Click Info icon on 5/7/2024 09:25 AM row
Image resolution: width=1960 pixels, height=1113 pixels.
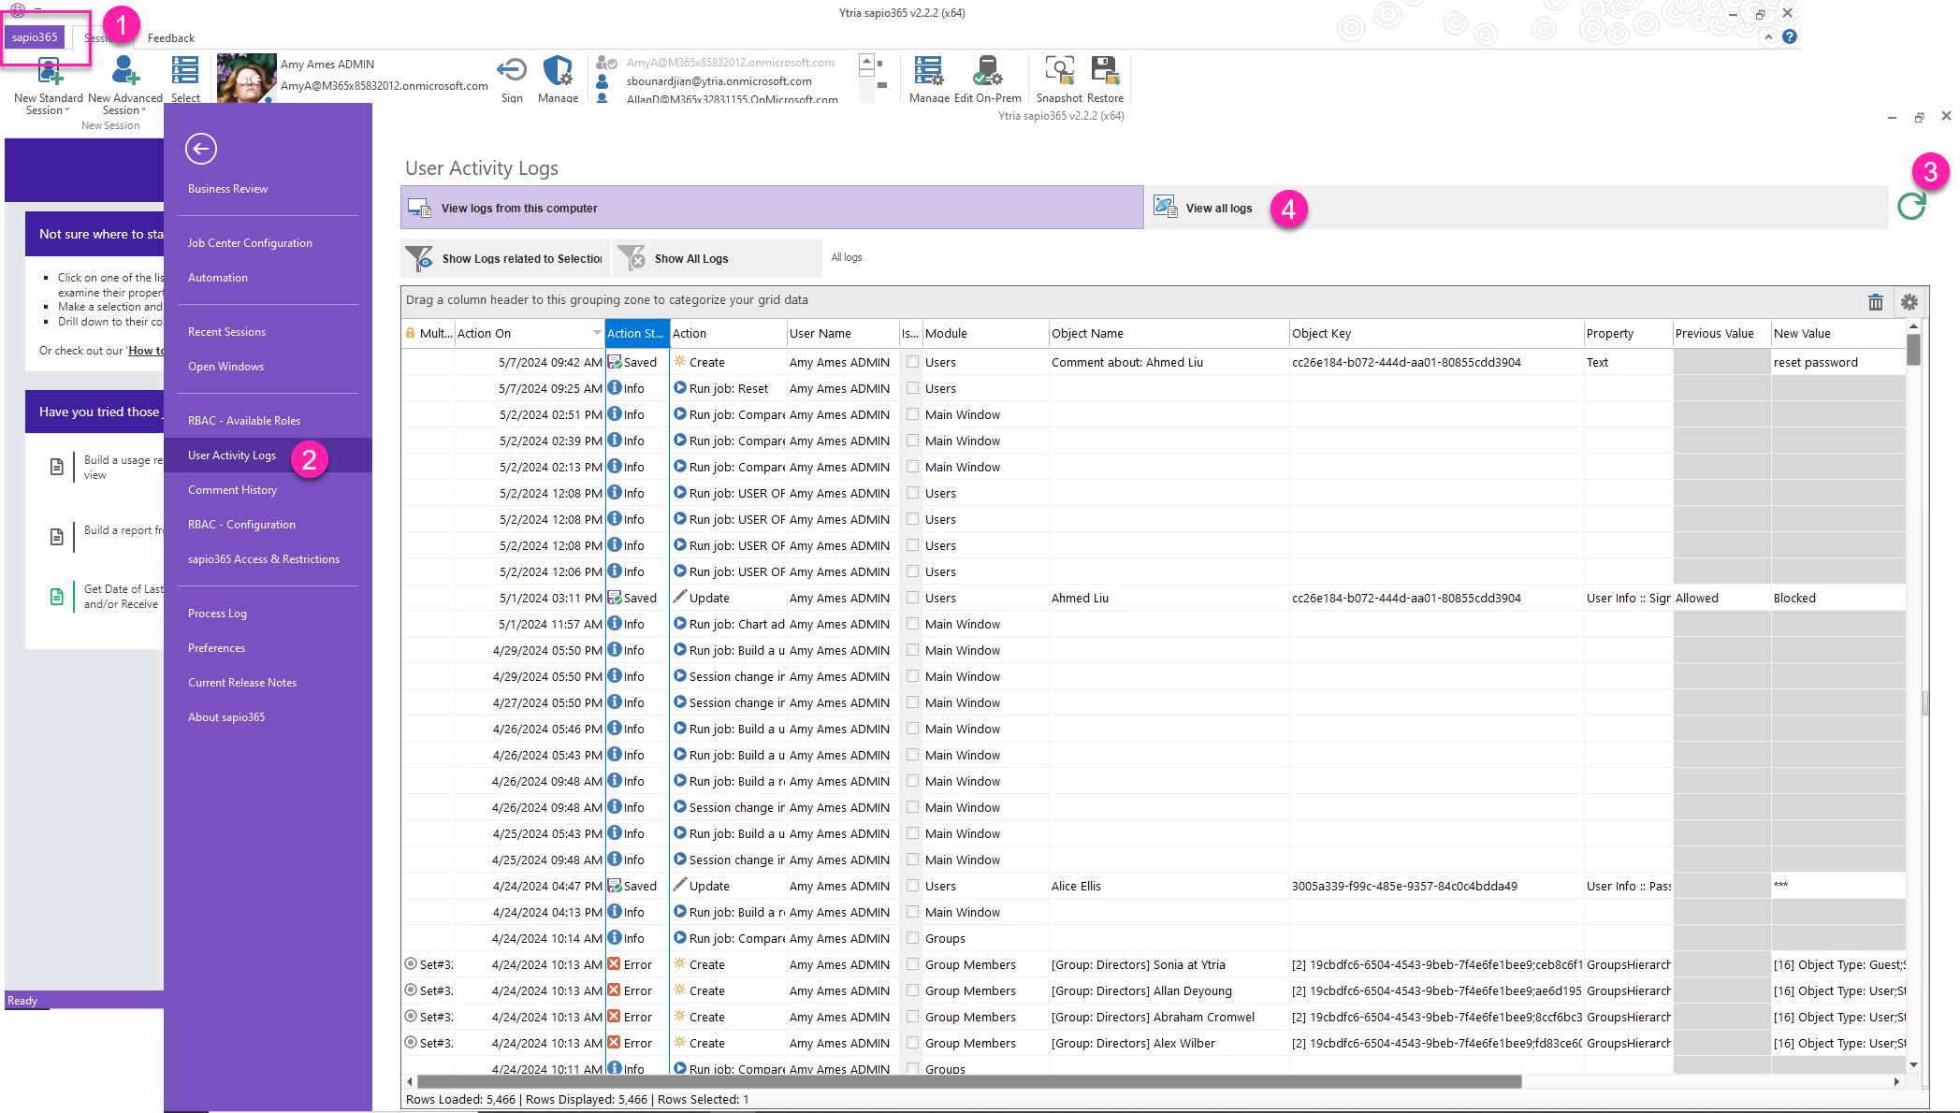pyautogui.click(x=615, y=387)
